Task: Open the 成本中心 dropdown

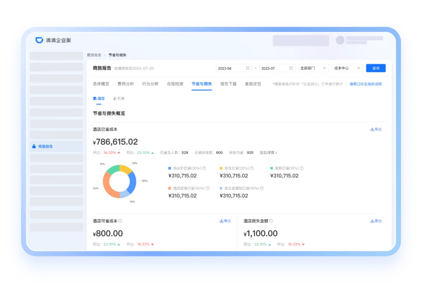Action: [347, 68]
